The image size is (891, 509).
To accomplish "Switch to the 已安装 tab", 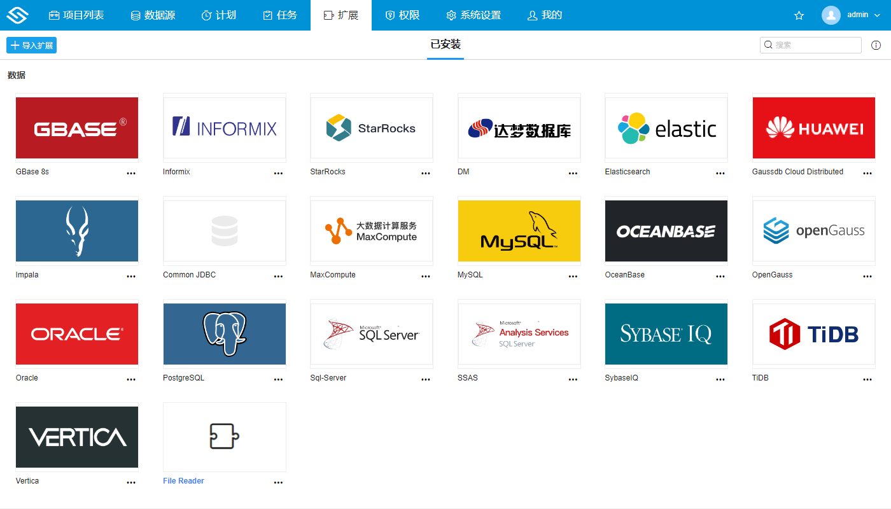I will pyautogui.click(x=445, y=45).
